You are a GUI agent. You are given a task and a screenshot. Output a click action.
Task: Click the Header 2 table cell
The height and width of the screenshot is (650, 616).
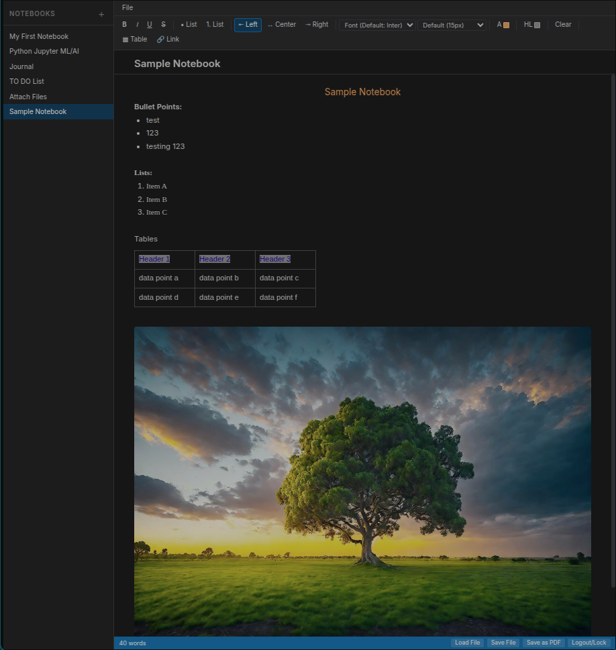click(225, 260)
